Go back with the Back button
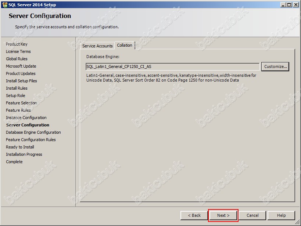This screenshot has height=226, width=301. [x=194, y=215]
